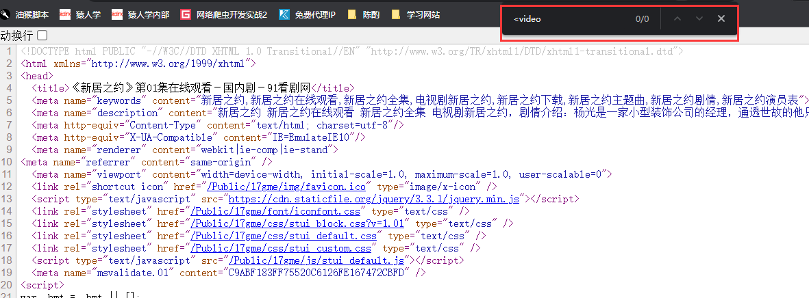809x298 pixels.
Task: Open the favicon.ico link
Action: pyautogui.click(x=289, y=187)
